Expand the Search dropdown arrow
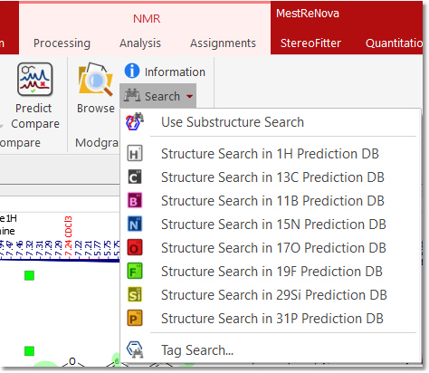Image resolution: width=429 pixels, height=373 pixels. point(189,97)
